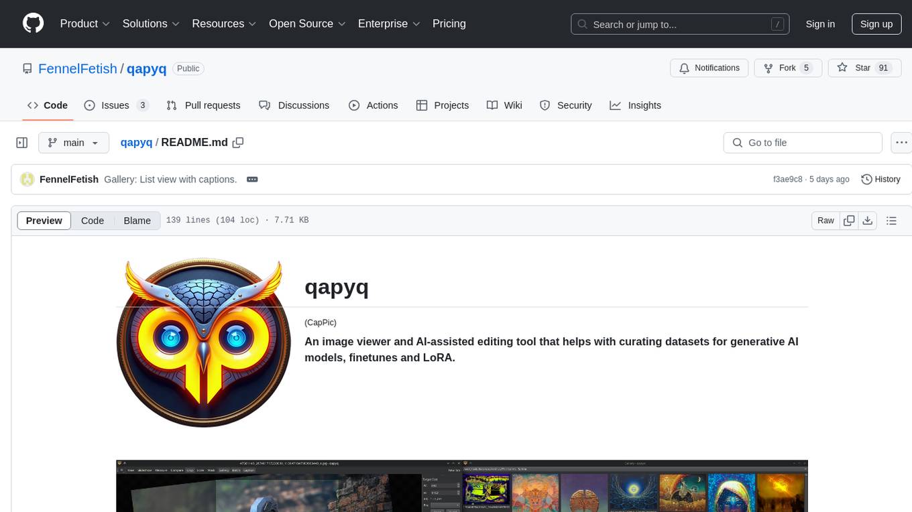Click the qapyq README heading
Viewport: 912px width, 512px height.
(337, 287)
